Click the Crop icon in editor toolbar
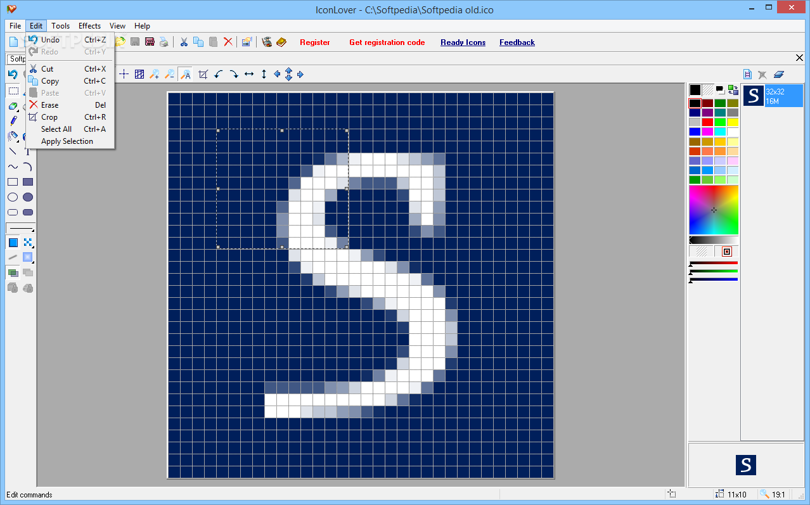Image resolution: width=810 pixels, height=505 pixels. click(203, 75)
